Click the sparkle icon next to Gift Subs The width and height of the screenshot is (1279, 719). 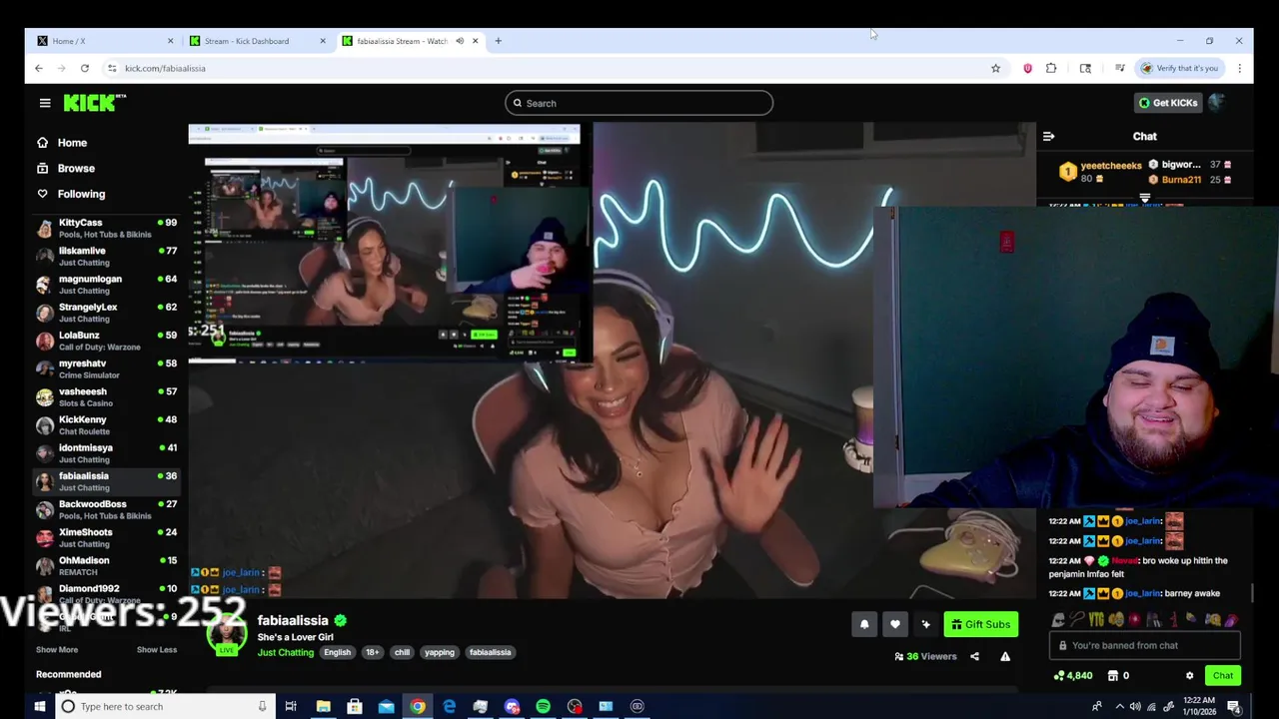click(x=926, y=624)
